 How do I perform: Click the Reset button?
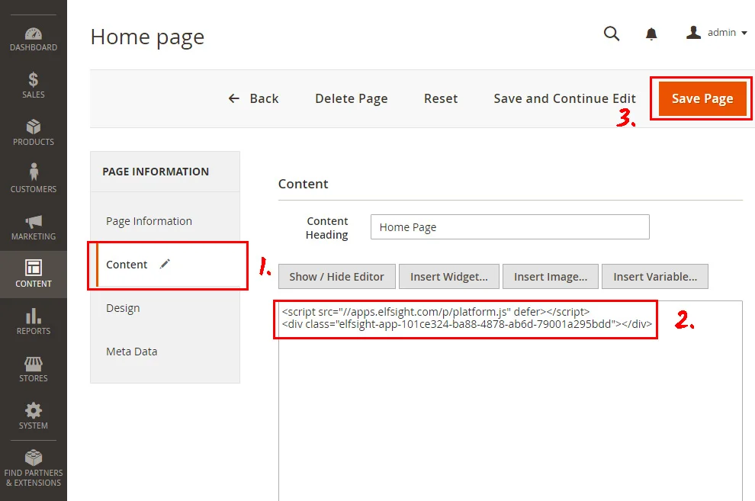click(x=441, y=98)
